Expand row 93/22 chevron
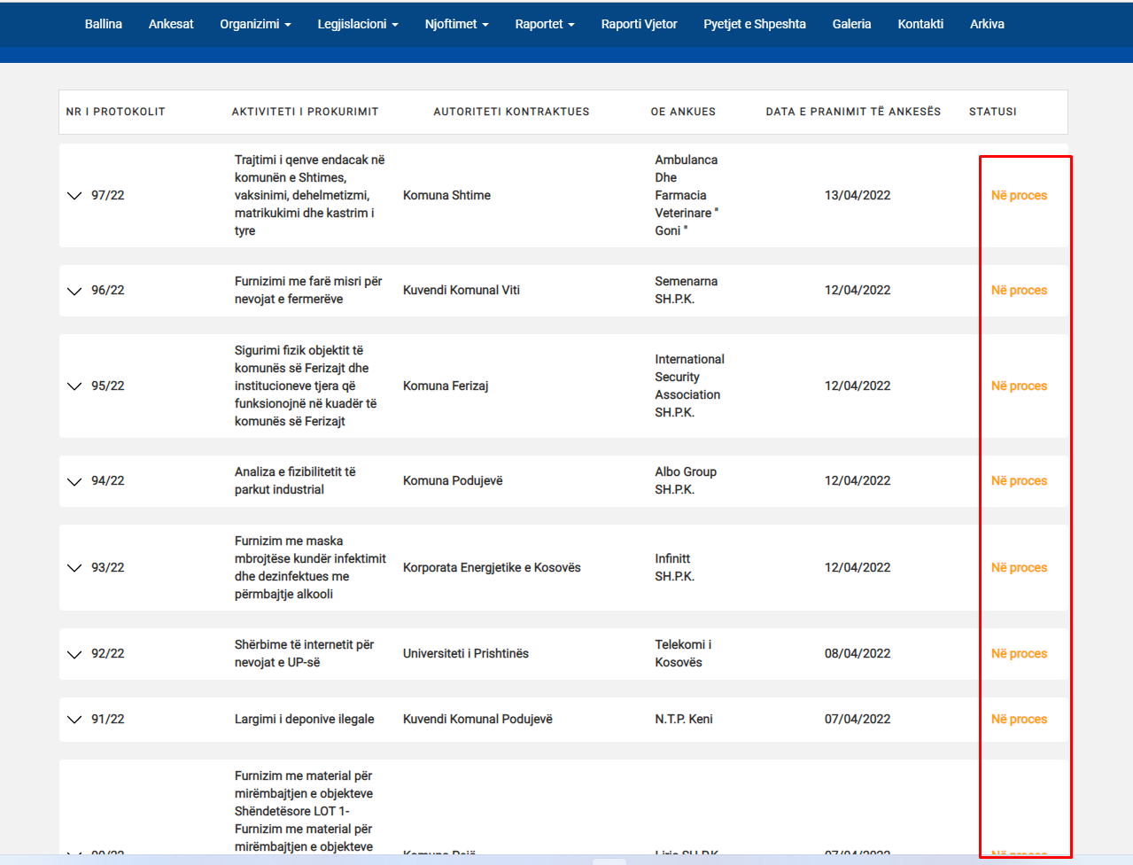This screenshot has width=1133, height=865. click(74, 568)
